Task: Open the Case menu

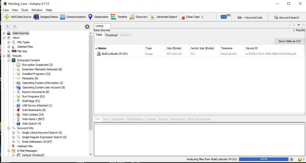Action: (6, 10)
